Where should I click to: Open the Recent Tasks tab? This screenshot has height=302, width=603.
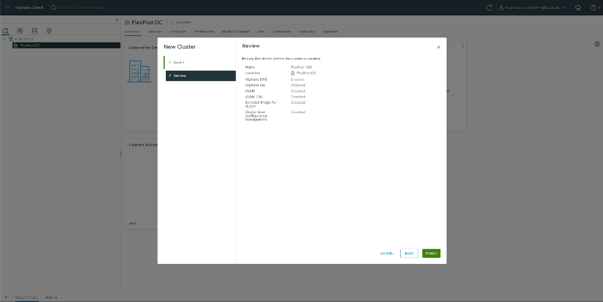click(27, 298)
